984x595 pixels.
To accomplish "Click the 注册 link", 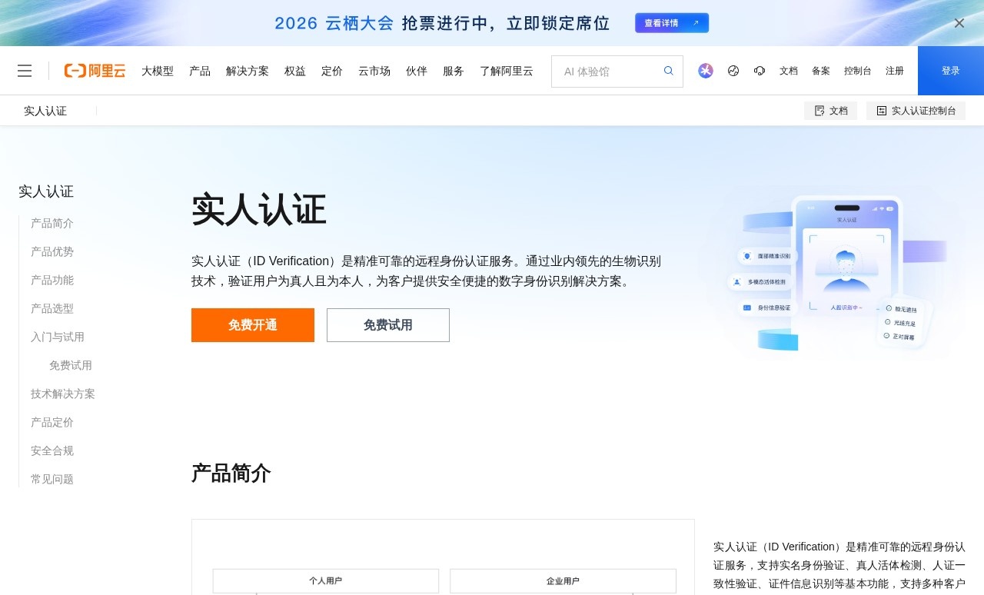I will coord(895,71).
